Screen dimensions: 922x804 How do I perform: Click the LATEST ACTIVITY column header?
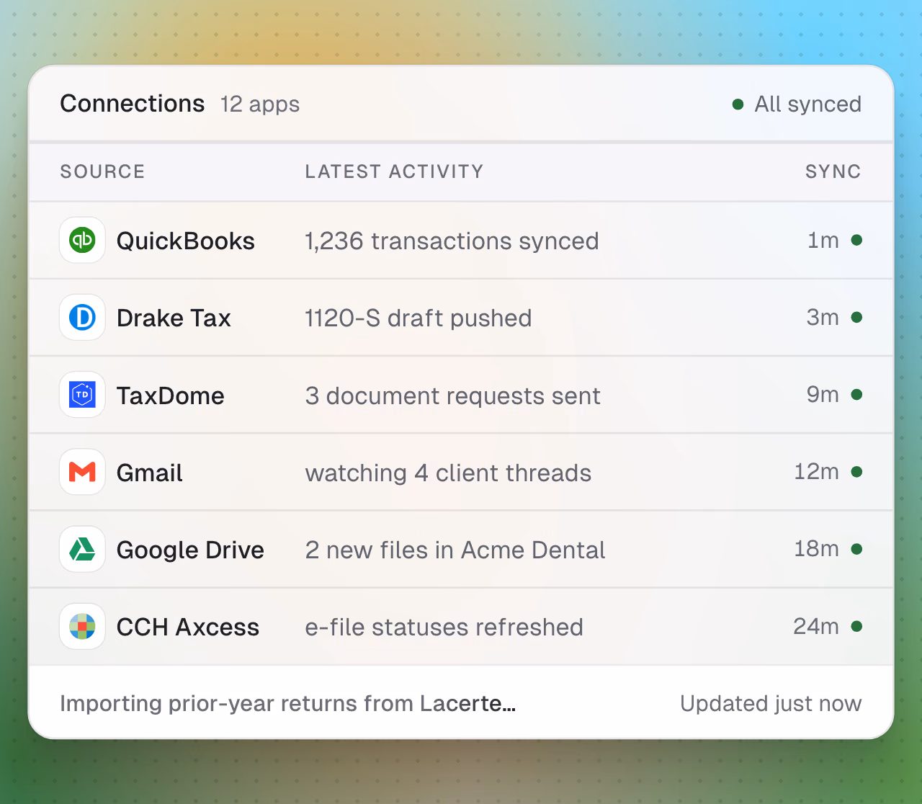coord(394,171)
